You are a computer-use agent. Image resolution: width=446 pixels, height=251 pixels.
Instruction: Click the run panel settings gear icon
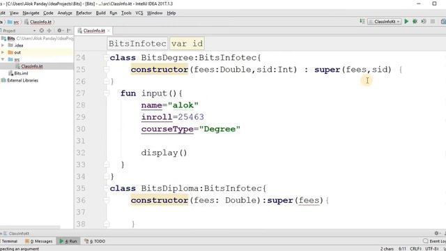437,233
